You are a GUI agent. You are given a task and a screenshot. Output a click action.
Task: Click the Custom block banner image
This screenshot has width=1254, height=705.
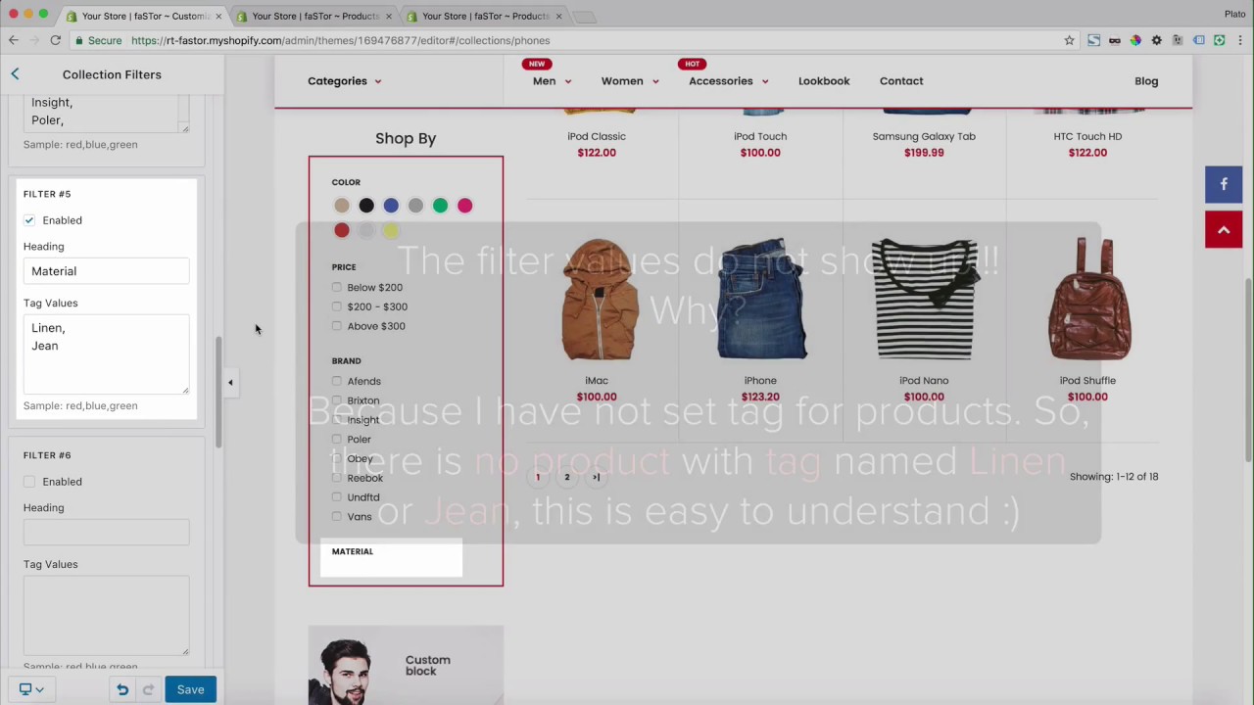click(x=406, y=666)
